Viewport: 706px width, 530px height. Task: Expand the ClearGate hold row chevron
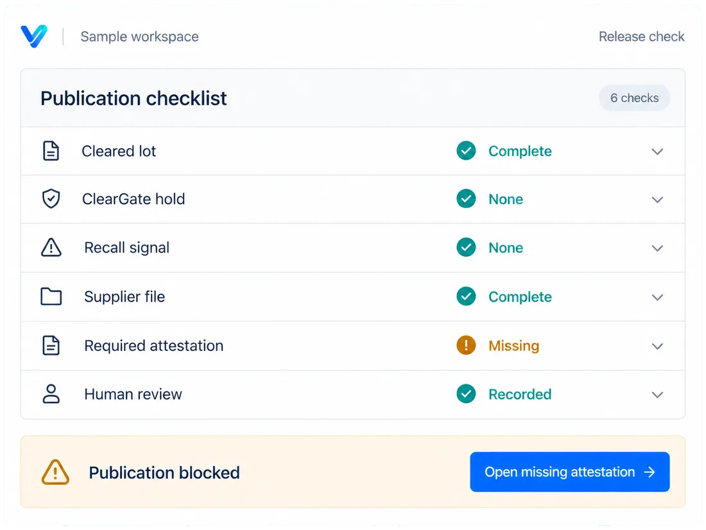(x=657, y=200)
